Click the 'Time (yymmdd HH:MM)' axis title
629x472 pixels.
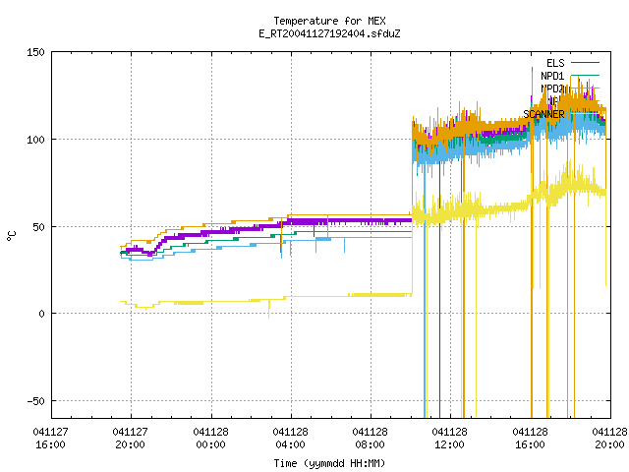click(x=329, y=463)
